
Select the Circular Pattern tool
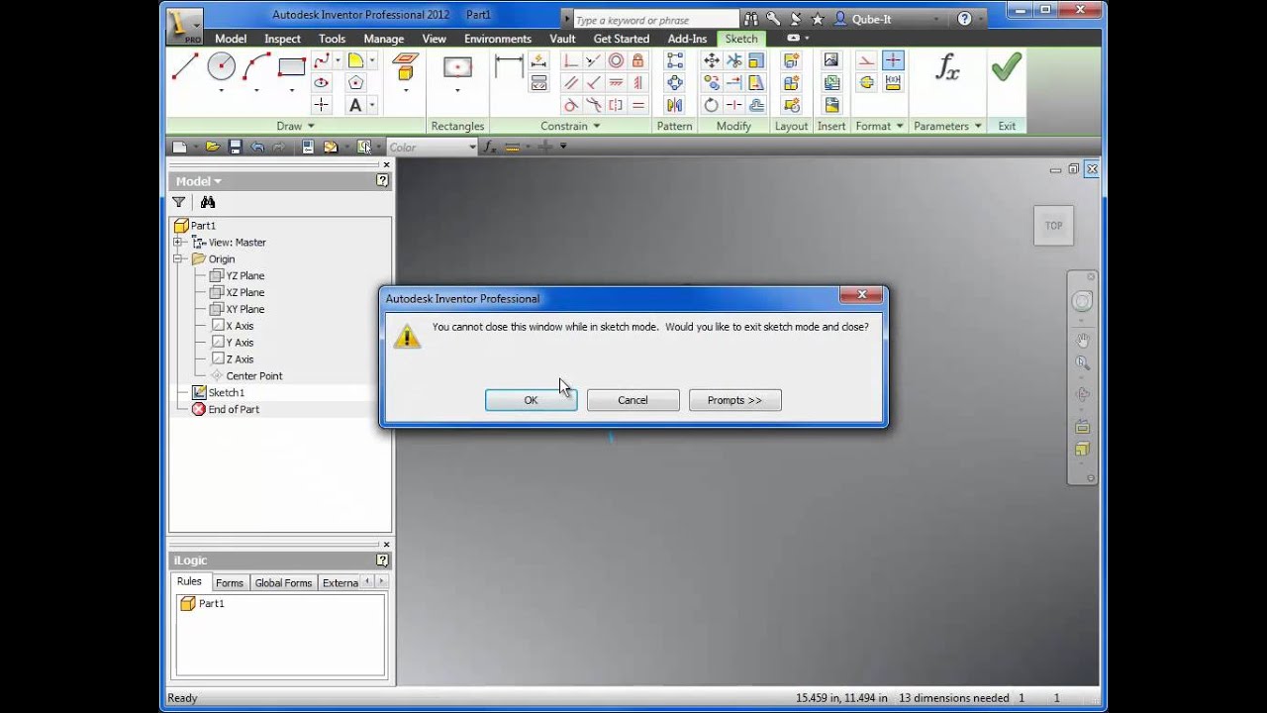[x=674, y=83]
